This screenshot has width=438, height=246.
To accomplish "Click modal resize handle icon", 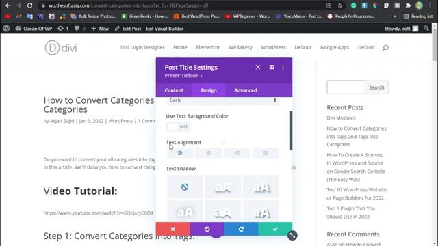I will click(292, 235).
